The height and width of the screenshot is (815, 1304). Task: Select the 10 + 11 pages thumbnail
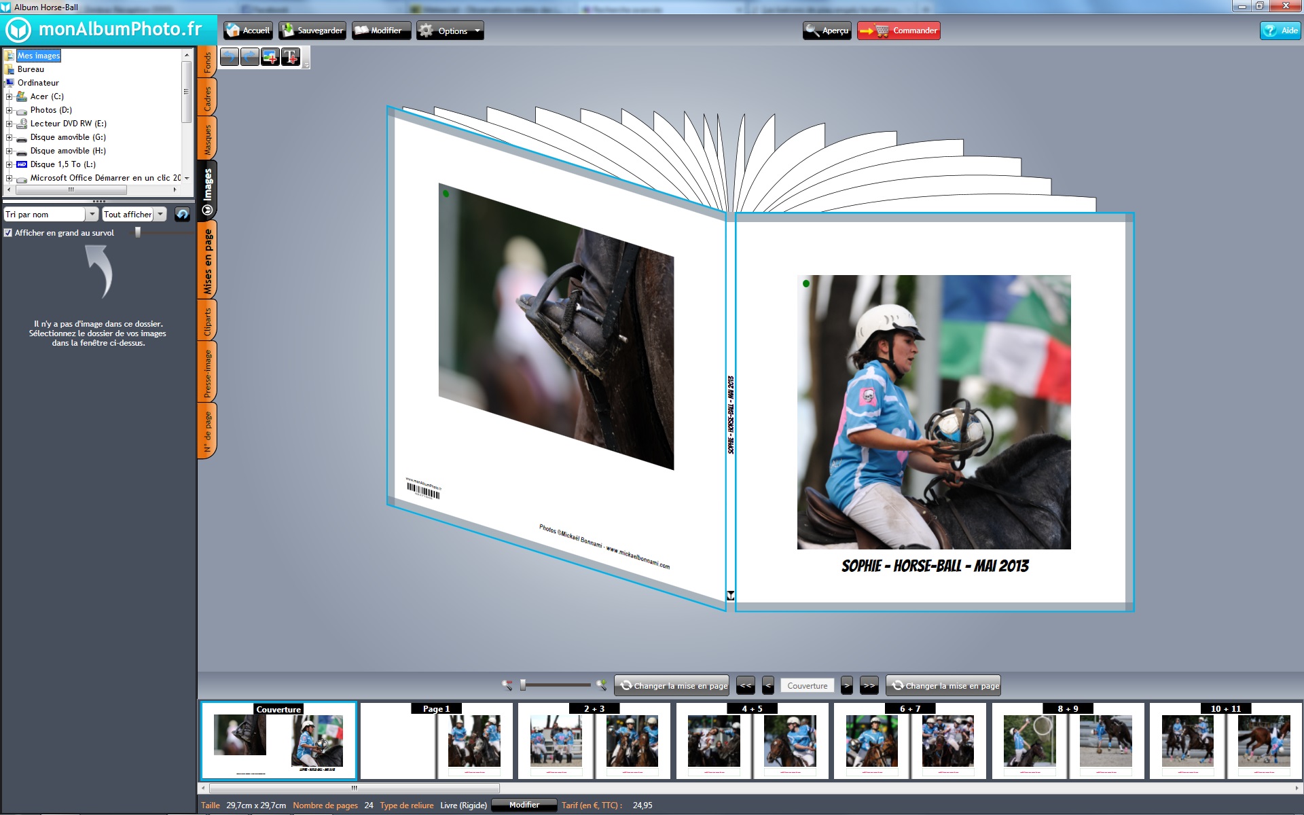pyautogui.click(x=1226, y=741)
